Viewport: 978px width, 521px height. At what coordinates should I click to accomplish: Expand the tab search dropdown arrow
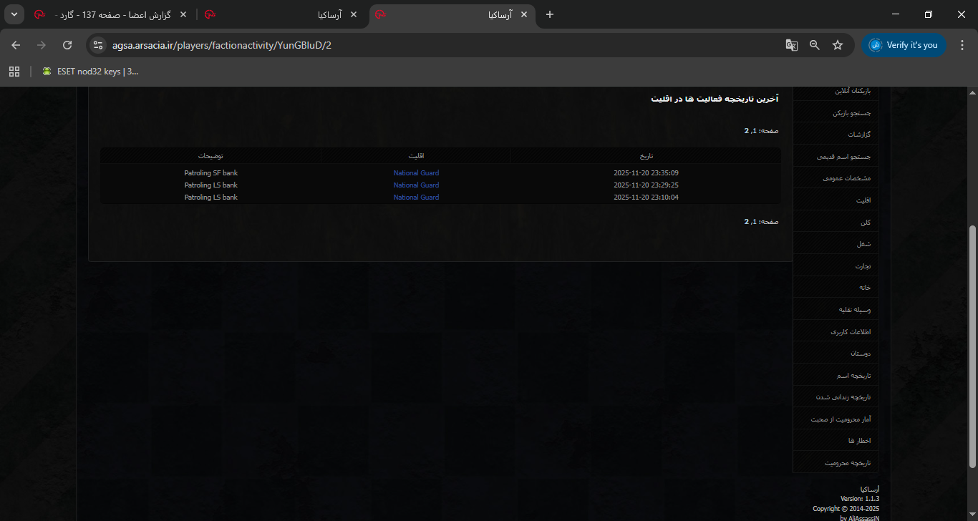(x=14, y=14)
